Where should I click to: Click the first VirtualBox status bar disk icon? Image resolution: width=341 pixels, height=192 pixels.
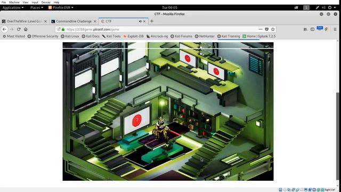pyautogui.click(x=281, y=190)
